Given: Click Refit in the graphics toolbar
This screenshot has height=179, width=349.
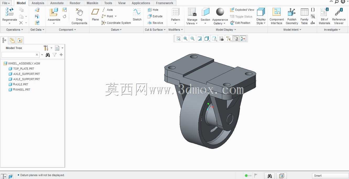Looking at the screenshot, I should (178, 39).
